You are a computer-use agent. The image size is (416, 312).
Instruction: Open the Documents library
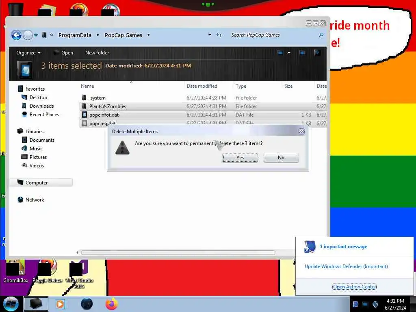pyautogui.click(x=42, y=140)
